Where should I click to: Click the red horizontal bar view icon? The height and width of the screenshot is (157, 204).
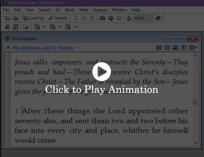(x=175, y=48)
